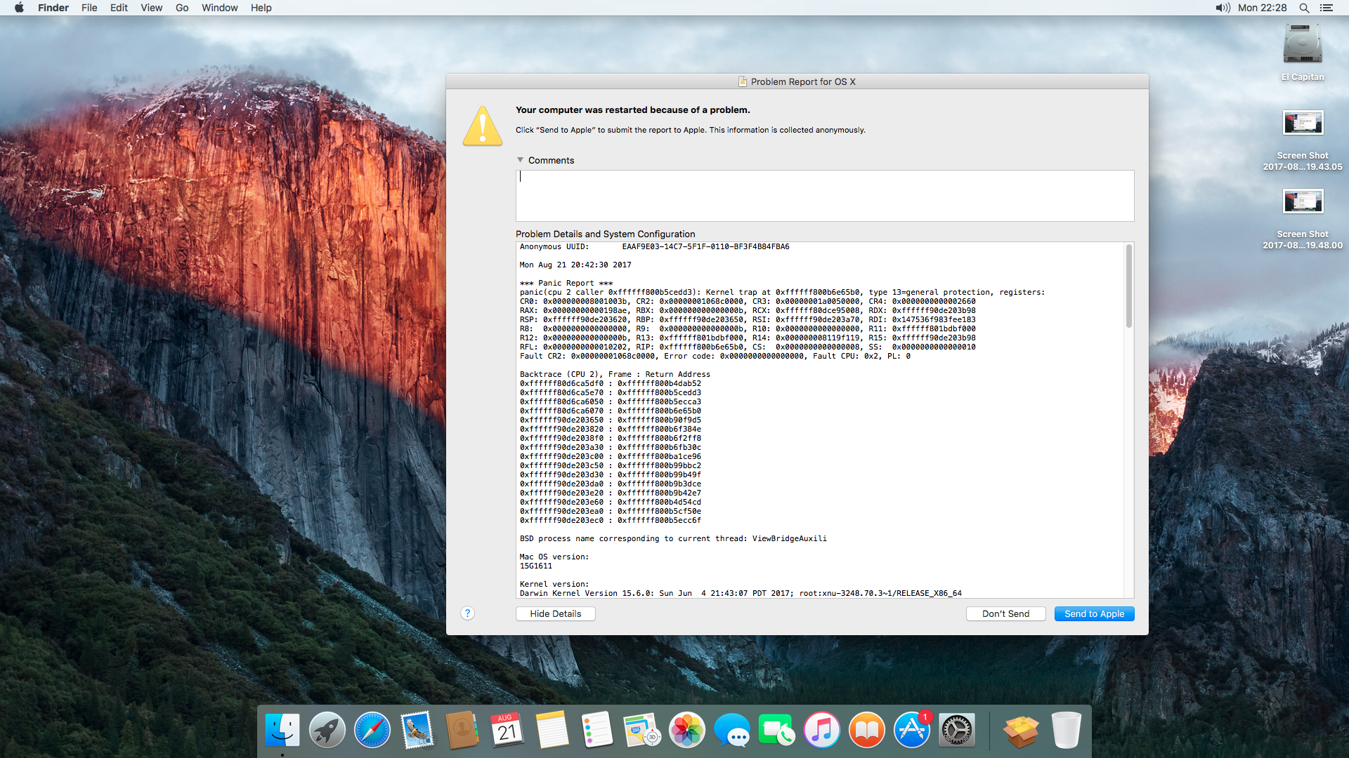The width and height of the screenshot is (1349, 758).
Task: Click the clock showing Mon 22:28
Action: (x=1262, y=8)
